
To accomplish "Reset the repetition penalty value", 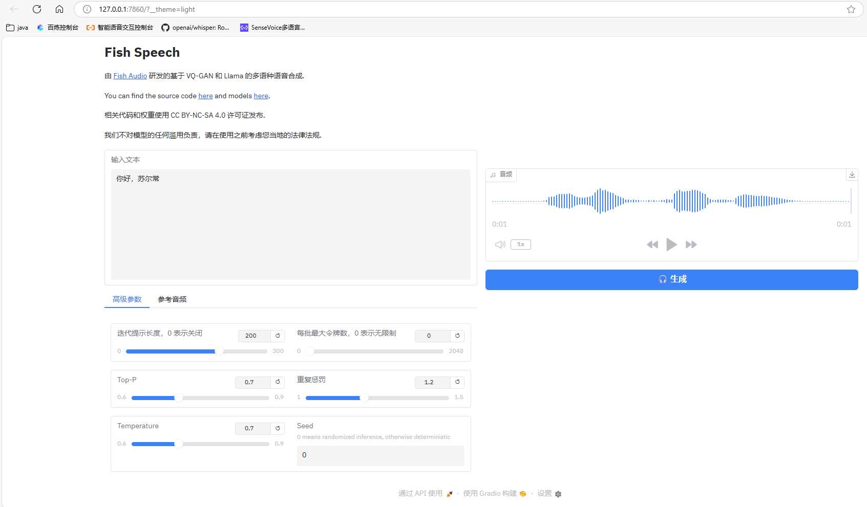I will pos(457,382).
